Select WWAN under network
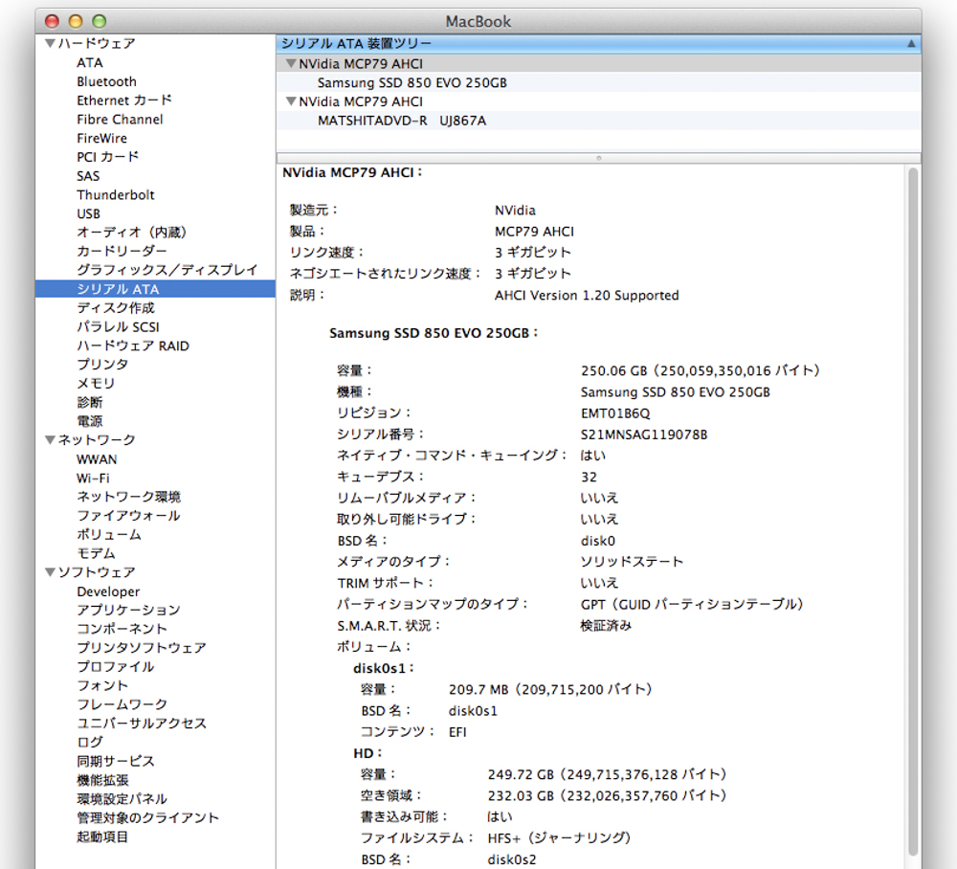Image resolution: width=957 pixels, height=869 pixels. [97, 459]
